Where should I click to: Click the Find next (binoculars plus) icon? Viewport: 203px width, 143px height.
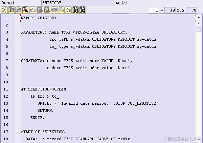tap(83, 10)
